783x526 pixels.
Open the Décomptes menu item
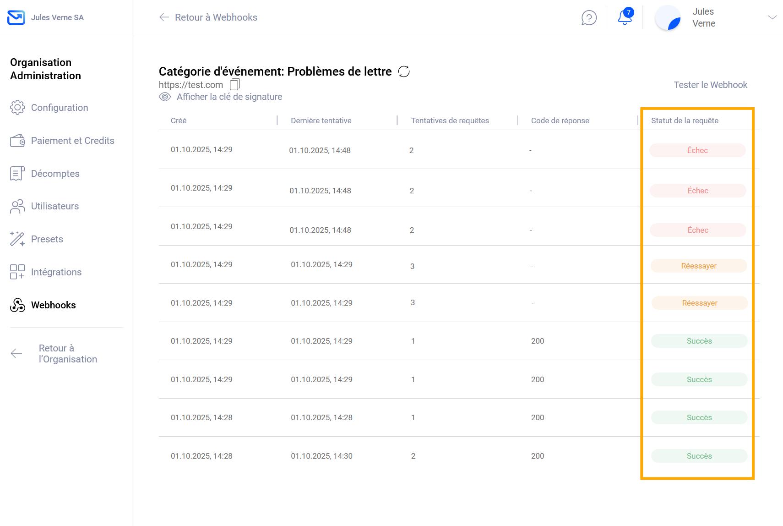click(55, 174)
